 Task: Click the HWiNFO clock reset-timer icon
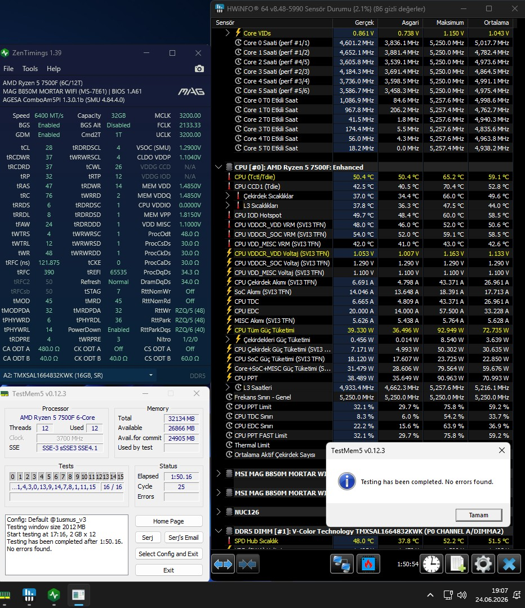431,564
